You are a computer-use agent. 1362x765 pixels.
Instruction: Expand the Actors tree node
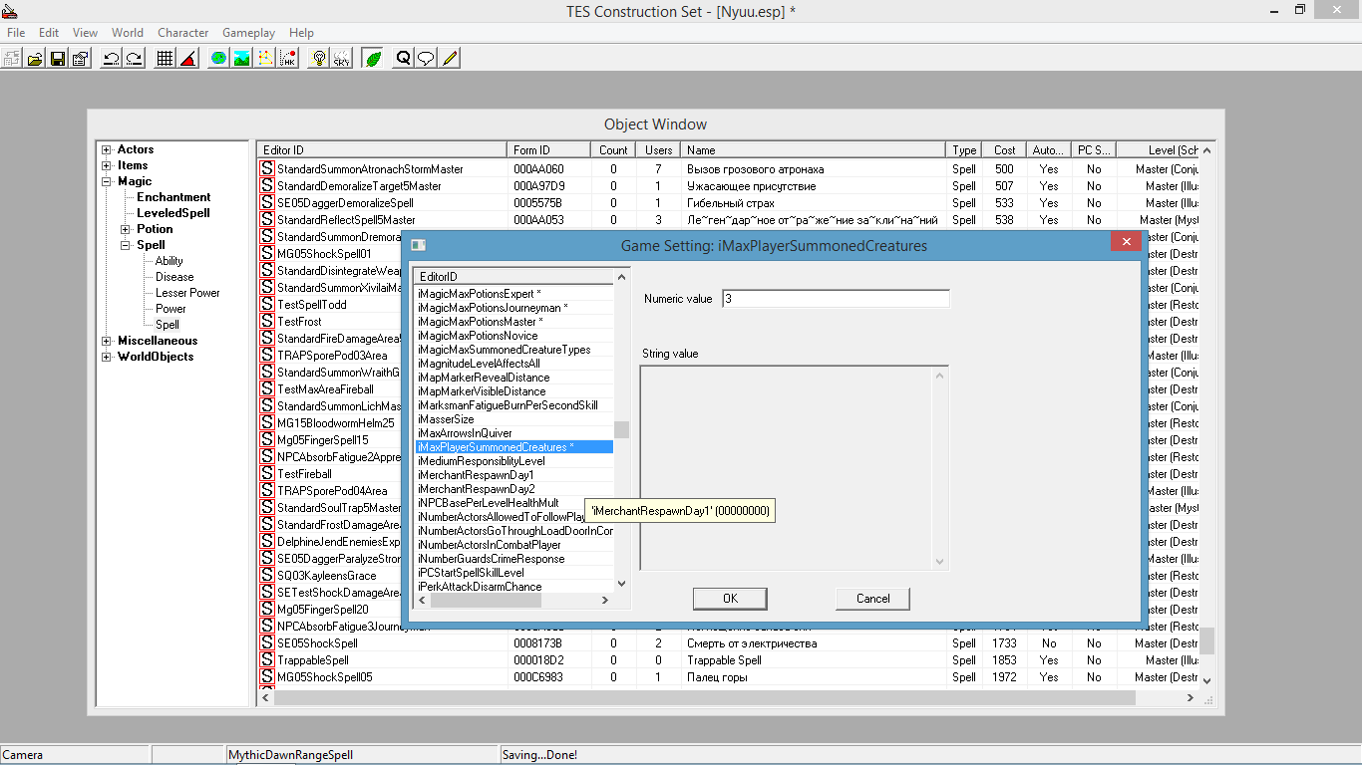coord(107,149)
